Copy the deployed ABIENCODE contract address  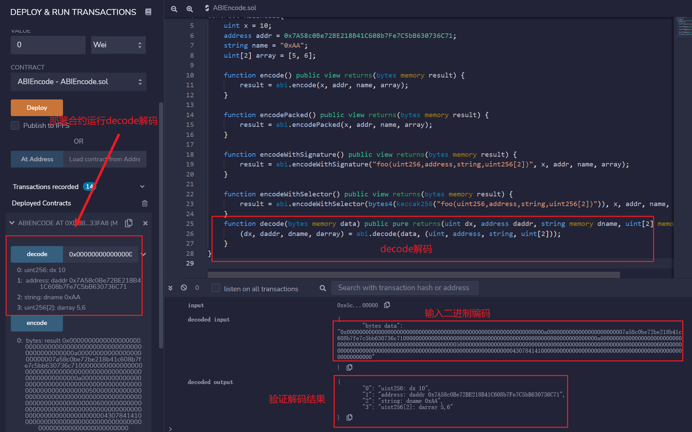click(129, 223)
